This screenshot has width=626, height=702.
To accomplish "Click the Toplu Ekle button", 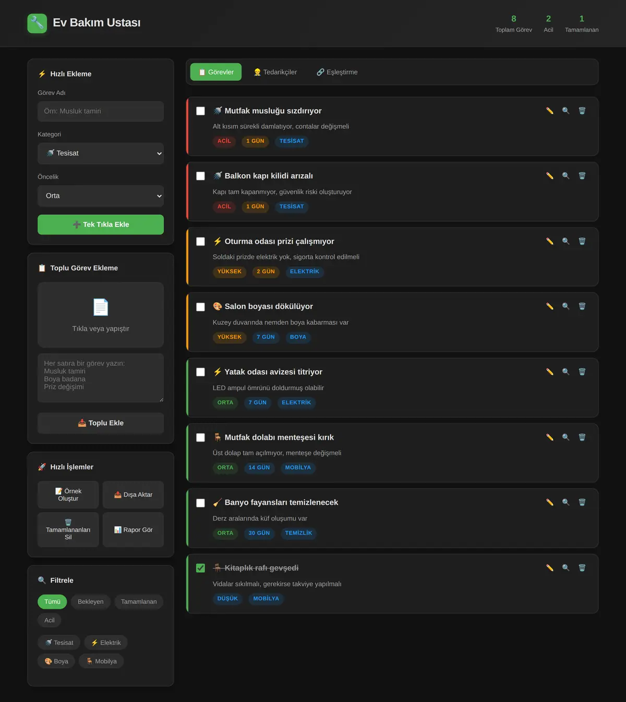I will 101,423.
